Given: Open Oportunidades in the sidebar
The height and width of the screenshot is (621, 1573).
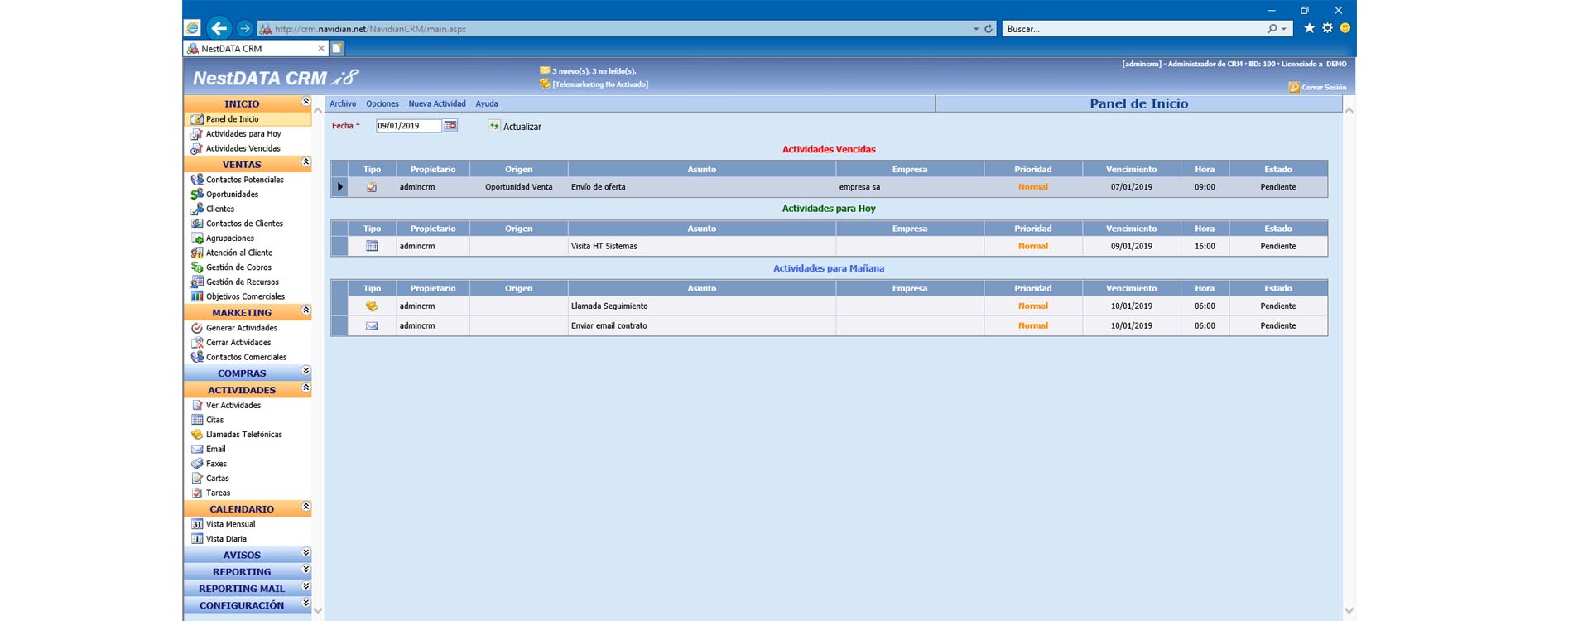Looking at the screenshot, I should (232, 195).
